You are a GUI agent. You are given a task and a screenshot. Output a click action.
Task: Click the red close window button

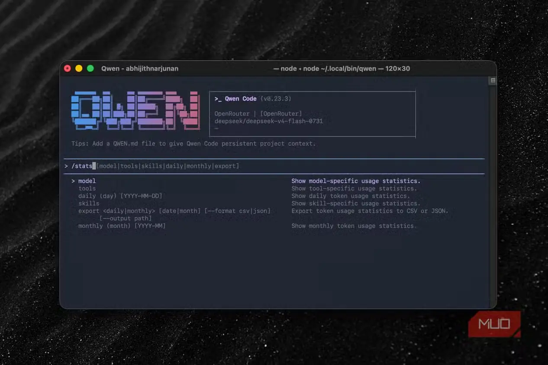click(x=68, y=68)
